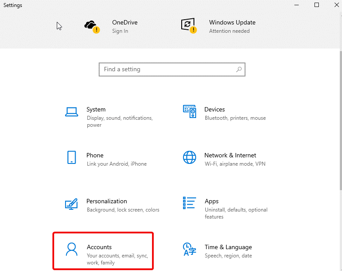
Task: Open the Personalization title
Action: [107, 201]
